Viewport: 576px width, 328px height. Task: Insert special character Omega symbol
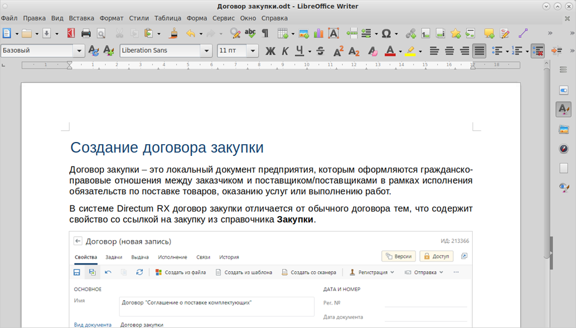tap(385, 33)
